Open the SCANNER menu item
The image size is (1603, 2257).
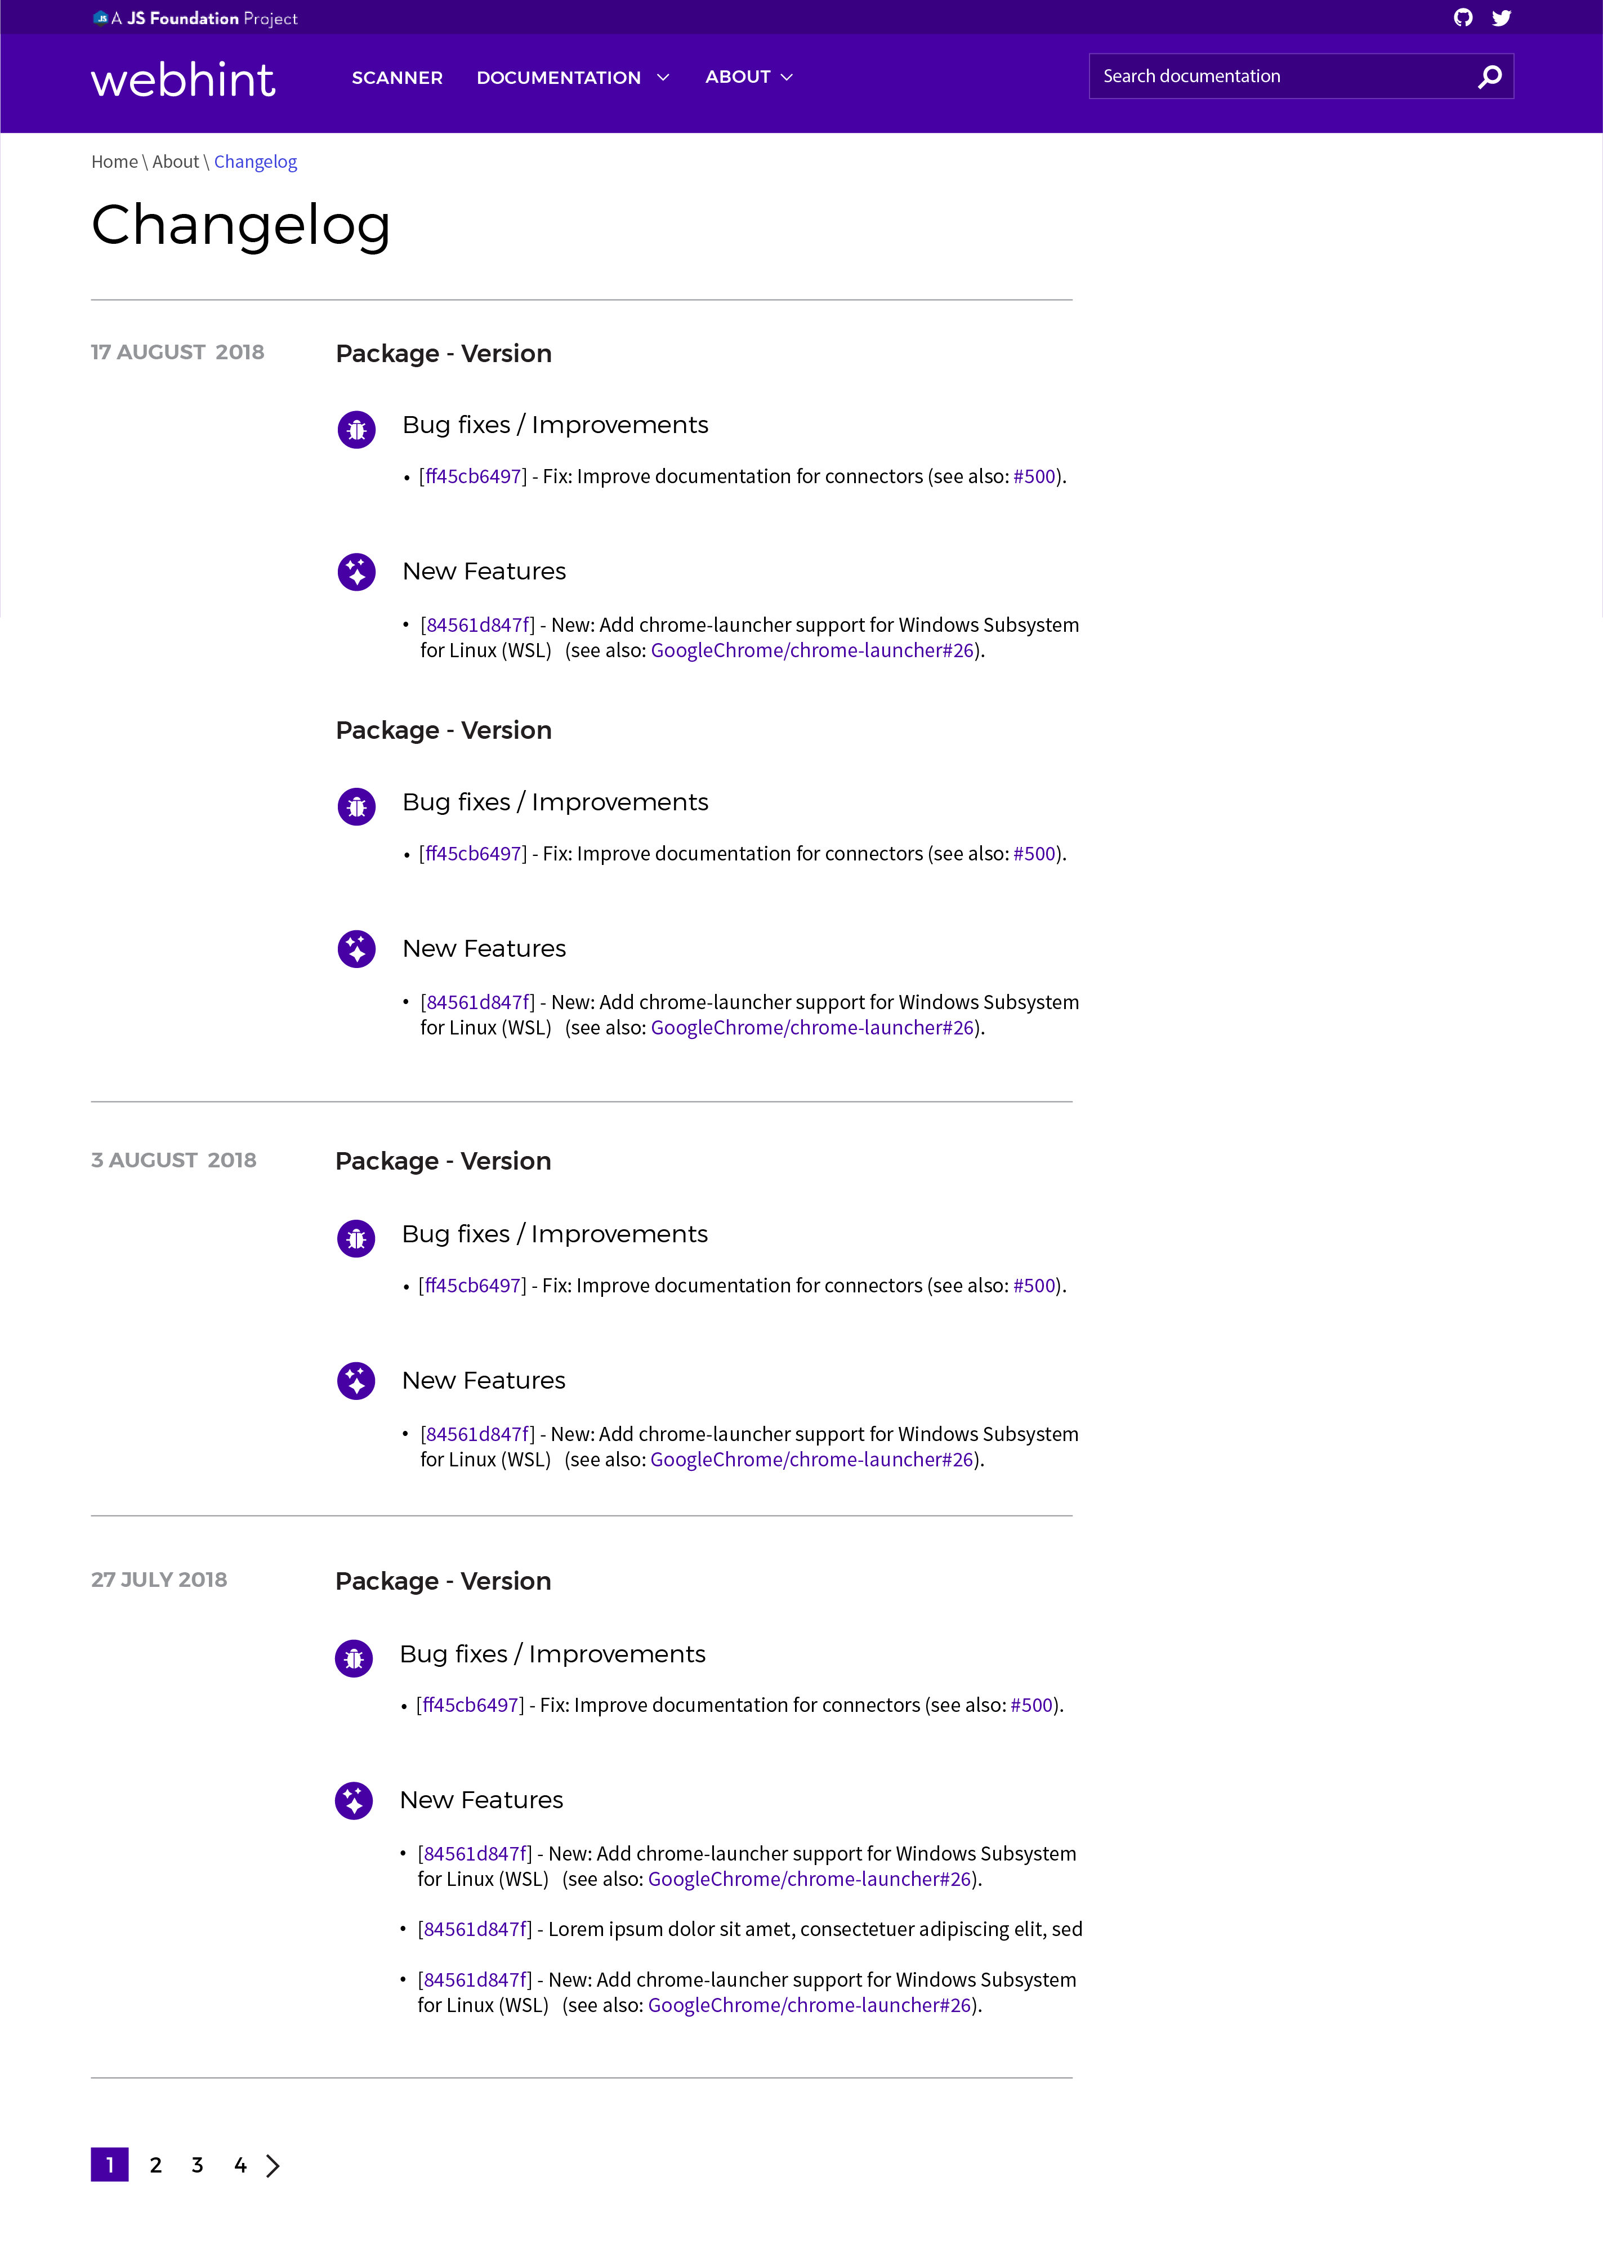(396, 77)
